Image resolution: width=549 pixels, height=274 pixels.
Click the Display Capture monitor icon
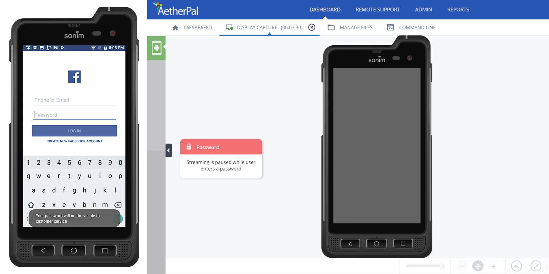[229, 28]
